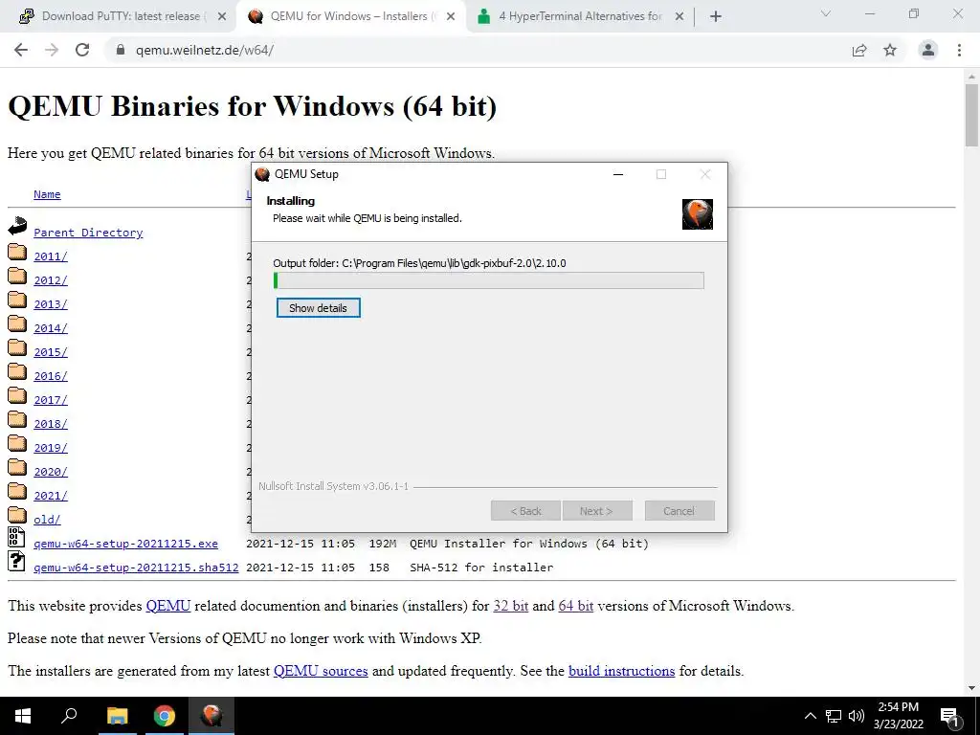Viewport: 980px width, 735px height.
Task: Show hidden system tray icons
Action: tap(810, 716)
